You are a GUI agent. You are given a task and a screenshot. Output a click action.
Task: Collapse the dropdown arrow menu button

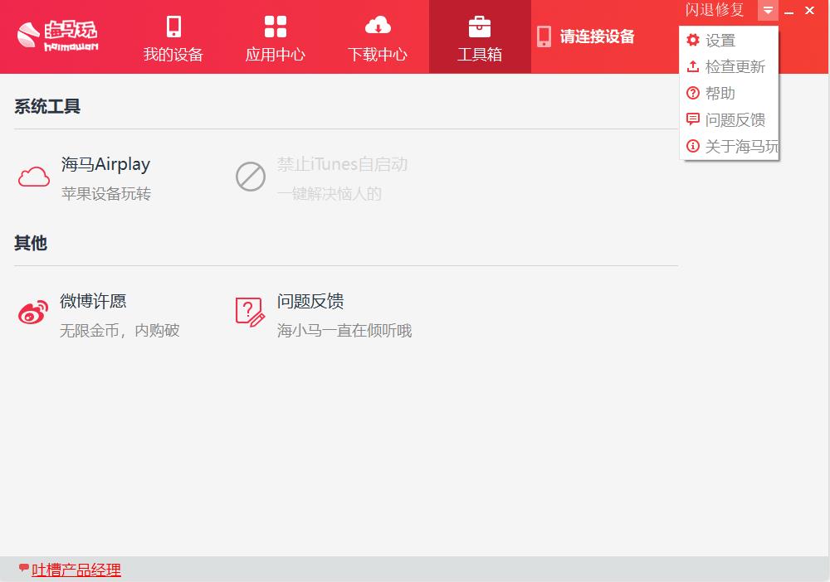point(768,11)
